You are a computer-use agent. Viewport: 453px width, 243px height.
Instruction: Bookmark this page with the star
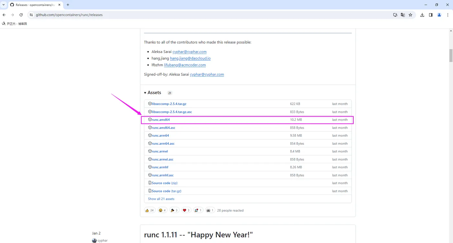tap(411, 15)
